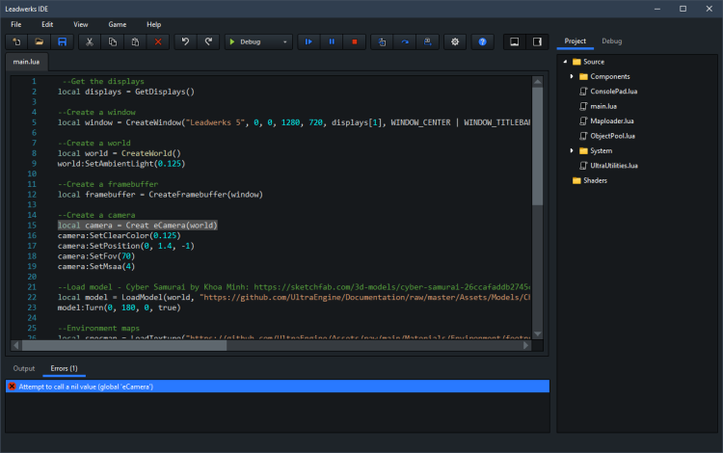Open settings with the gear icon

[456, 42]
